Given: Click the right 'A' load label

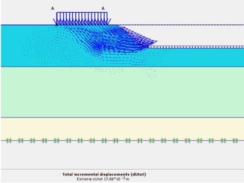Looking at the screenshot, I should pyautogui.click(x=103, y=8).
